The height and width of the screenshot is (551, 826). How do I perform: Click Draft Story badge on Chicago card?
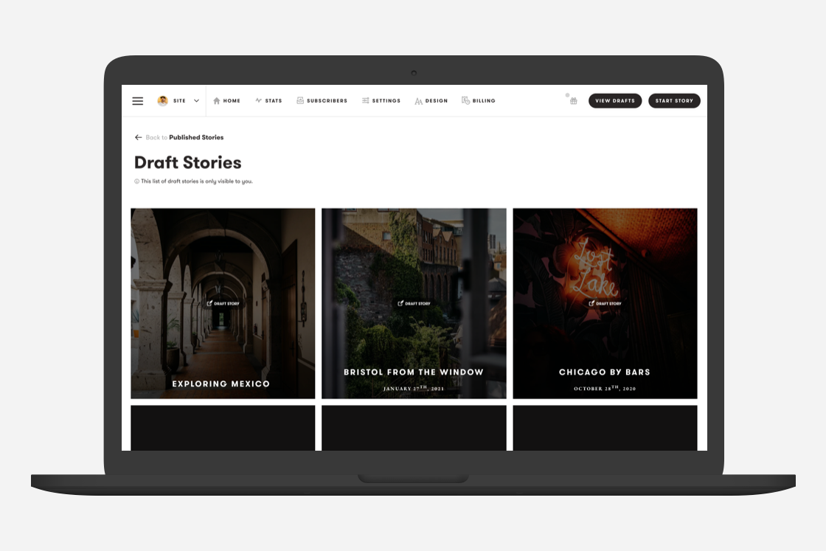(605, 303)
